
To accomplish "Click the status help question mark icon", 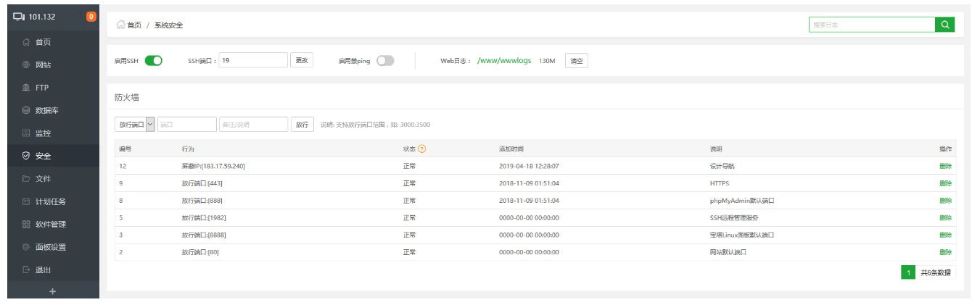I will [x=421, y=149].
